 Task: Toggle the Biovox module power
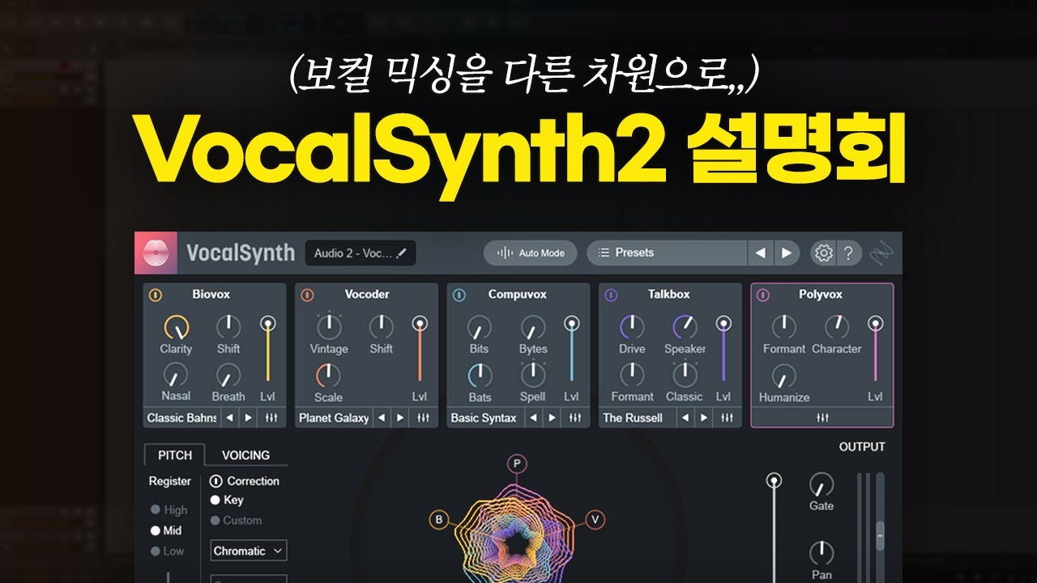pos(155,295)
